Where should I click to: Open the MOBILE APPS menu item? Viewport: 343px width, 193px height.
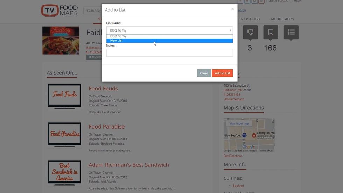point(282,19)
